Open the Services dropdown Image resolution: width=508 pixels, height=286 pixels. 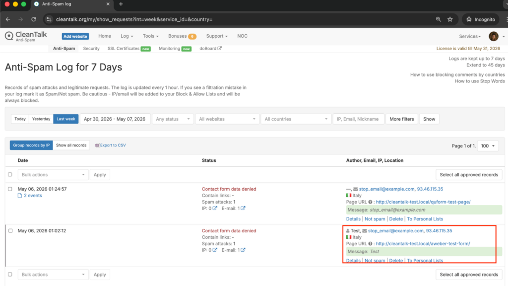tap(470, 36)
